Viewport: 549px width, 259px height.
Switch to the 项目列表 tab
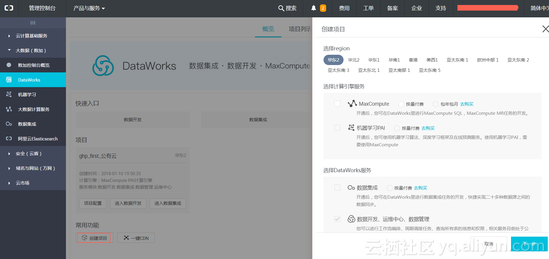(300, 29)
